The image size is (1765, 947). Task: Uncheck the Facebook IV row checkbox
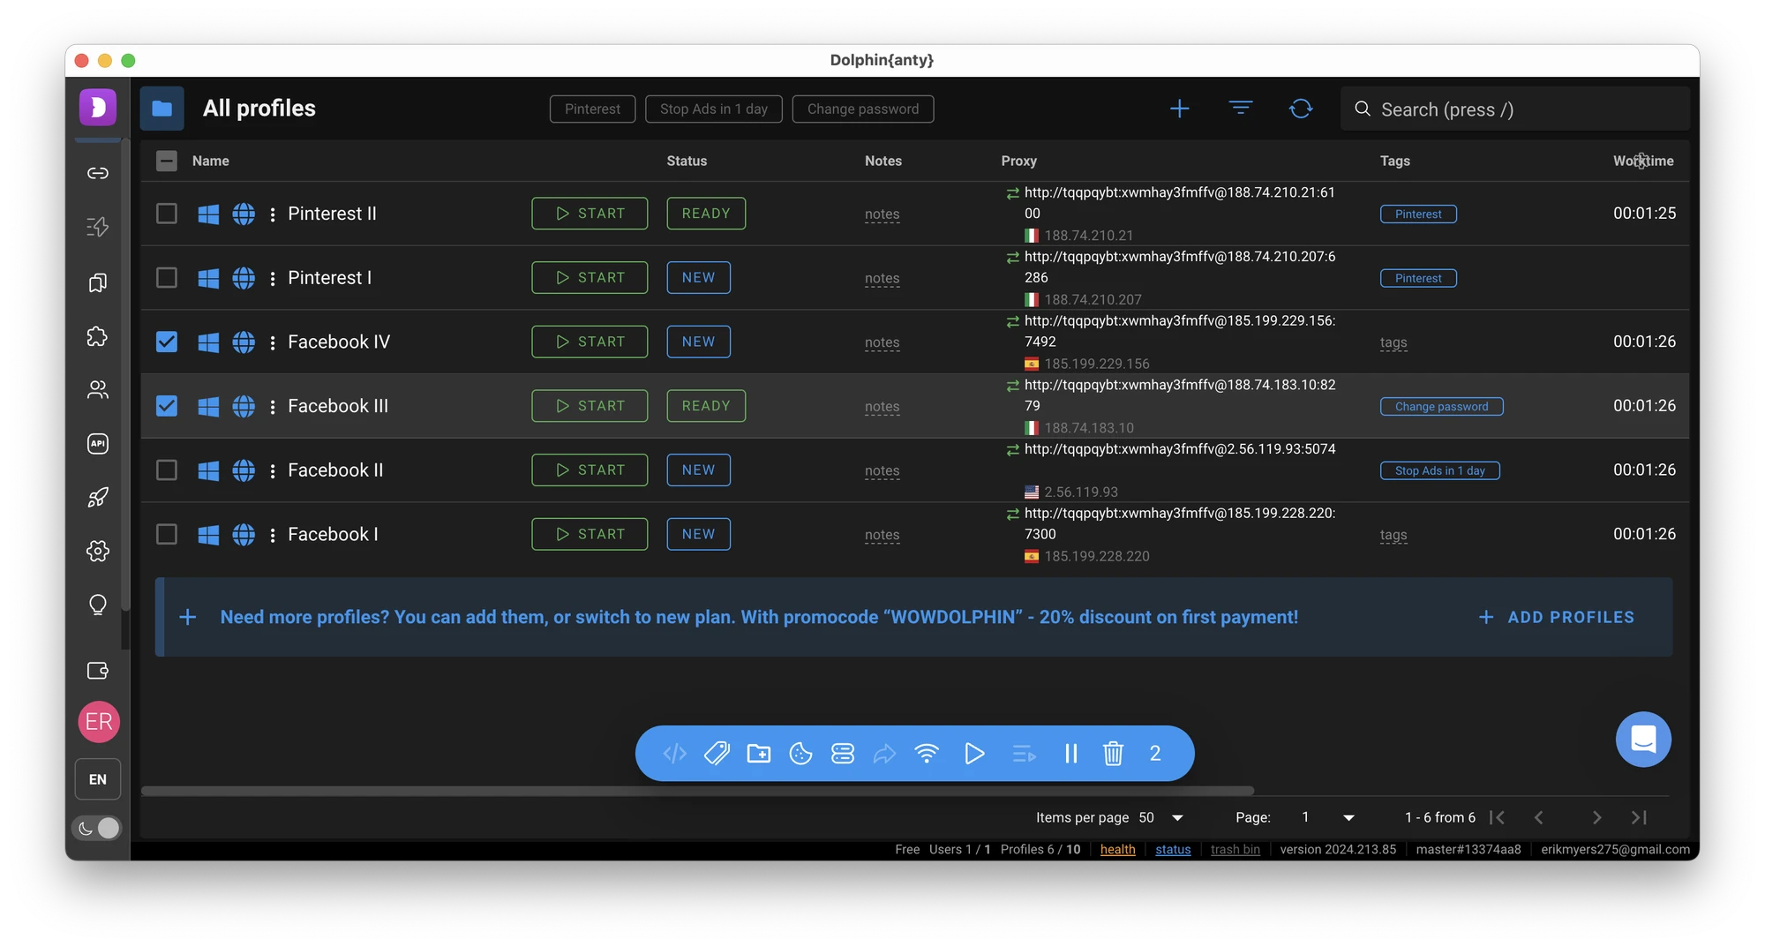coord(167,342)
